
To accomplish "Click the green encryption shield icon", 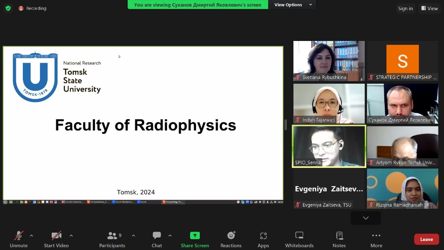I will [x=8, y=8].
